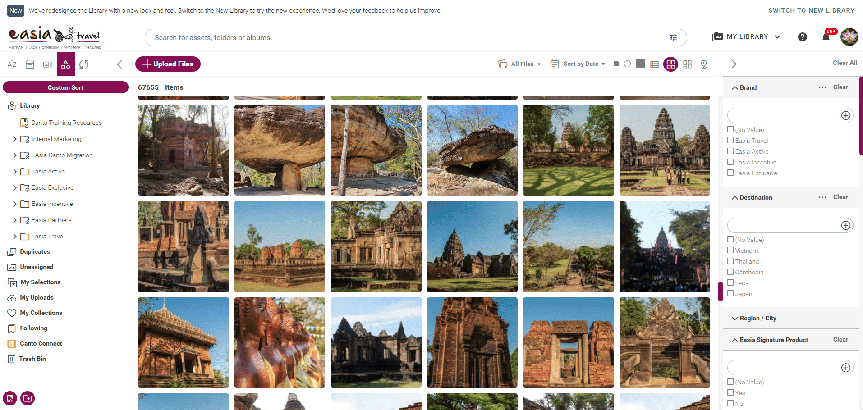Expand the Region / City filter section
863x410 pixels.
(x=753, y=318)
